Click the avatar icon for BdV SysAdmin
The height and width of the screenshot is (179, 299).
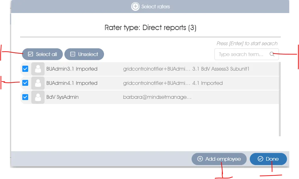pyautogui.click(x=38, y=97)
